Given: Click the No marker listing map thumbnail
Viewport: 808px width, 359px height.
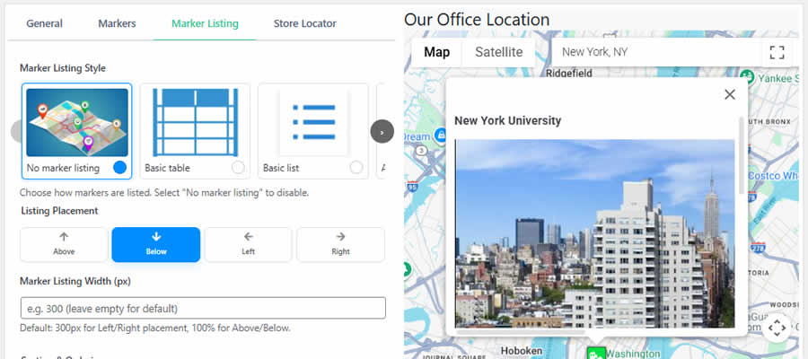Looking at the screenshot, I should [x=77, y=122].
